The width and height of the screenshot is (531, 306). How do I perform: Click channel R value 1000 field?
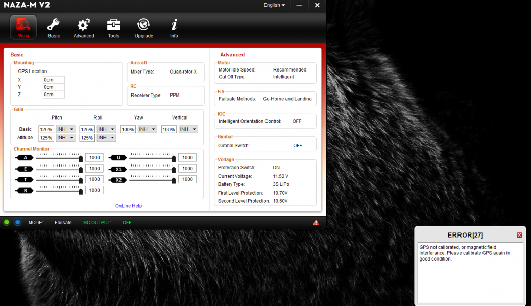tap(94, 190)
